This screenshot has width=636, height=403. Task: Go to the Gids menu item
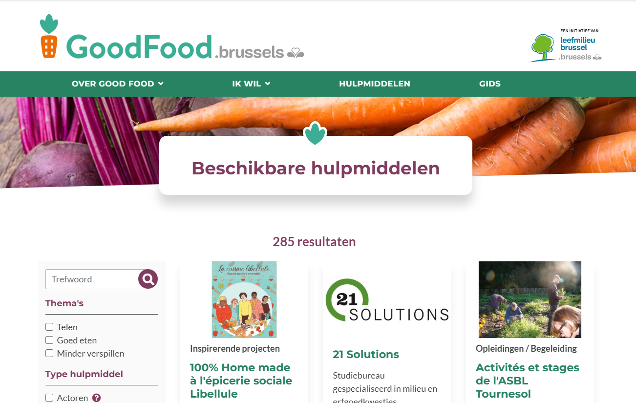(x=490, y=84)
